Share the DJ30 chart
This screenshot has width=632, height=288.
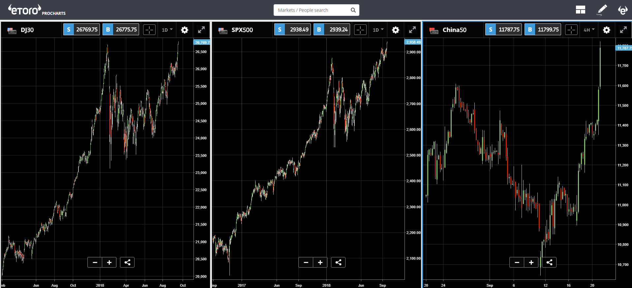[x=127, y=262]
